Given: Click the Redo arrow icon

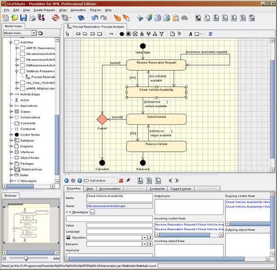Looking at the screenshot, I should [x=104, y=18].
